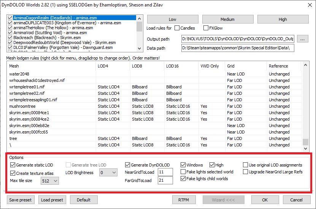This screenshot has height=209, width=316.
Task: Uncheck Generate DynDOLOD option
Action: 127,165
